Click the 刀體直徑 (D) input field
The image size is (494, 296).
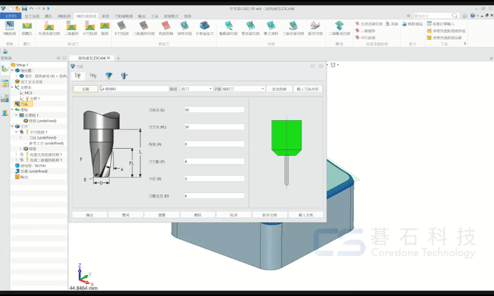tap(214, 196)
